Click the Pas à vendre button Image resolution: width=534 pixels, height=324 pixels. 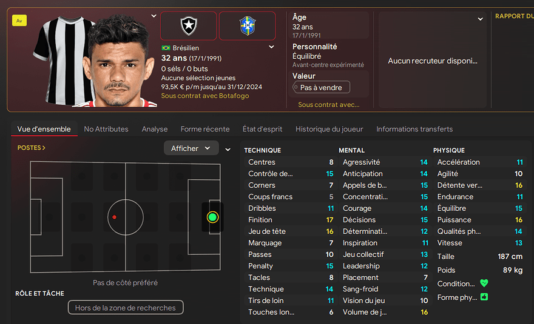[x=321, y=88]
